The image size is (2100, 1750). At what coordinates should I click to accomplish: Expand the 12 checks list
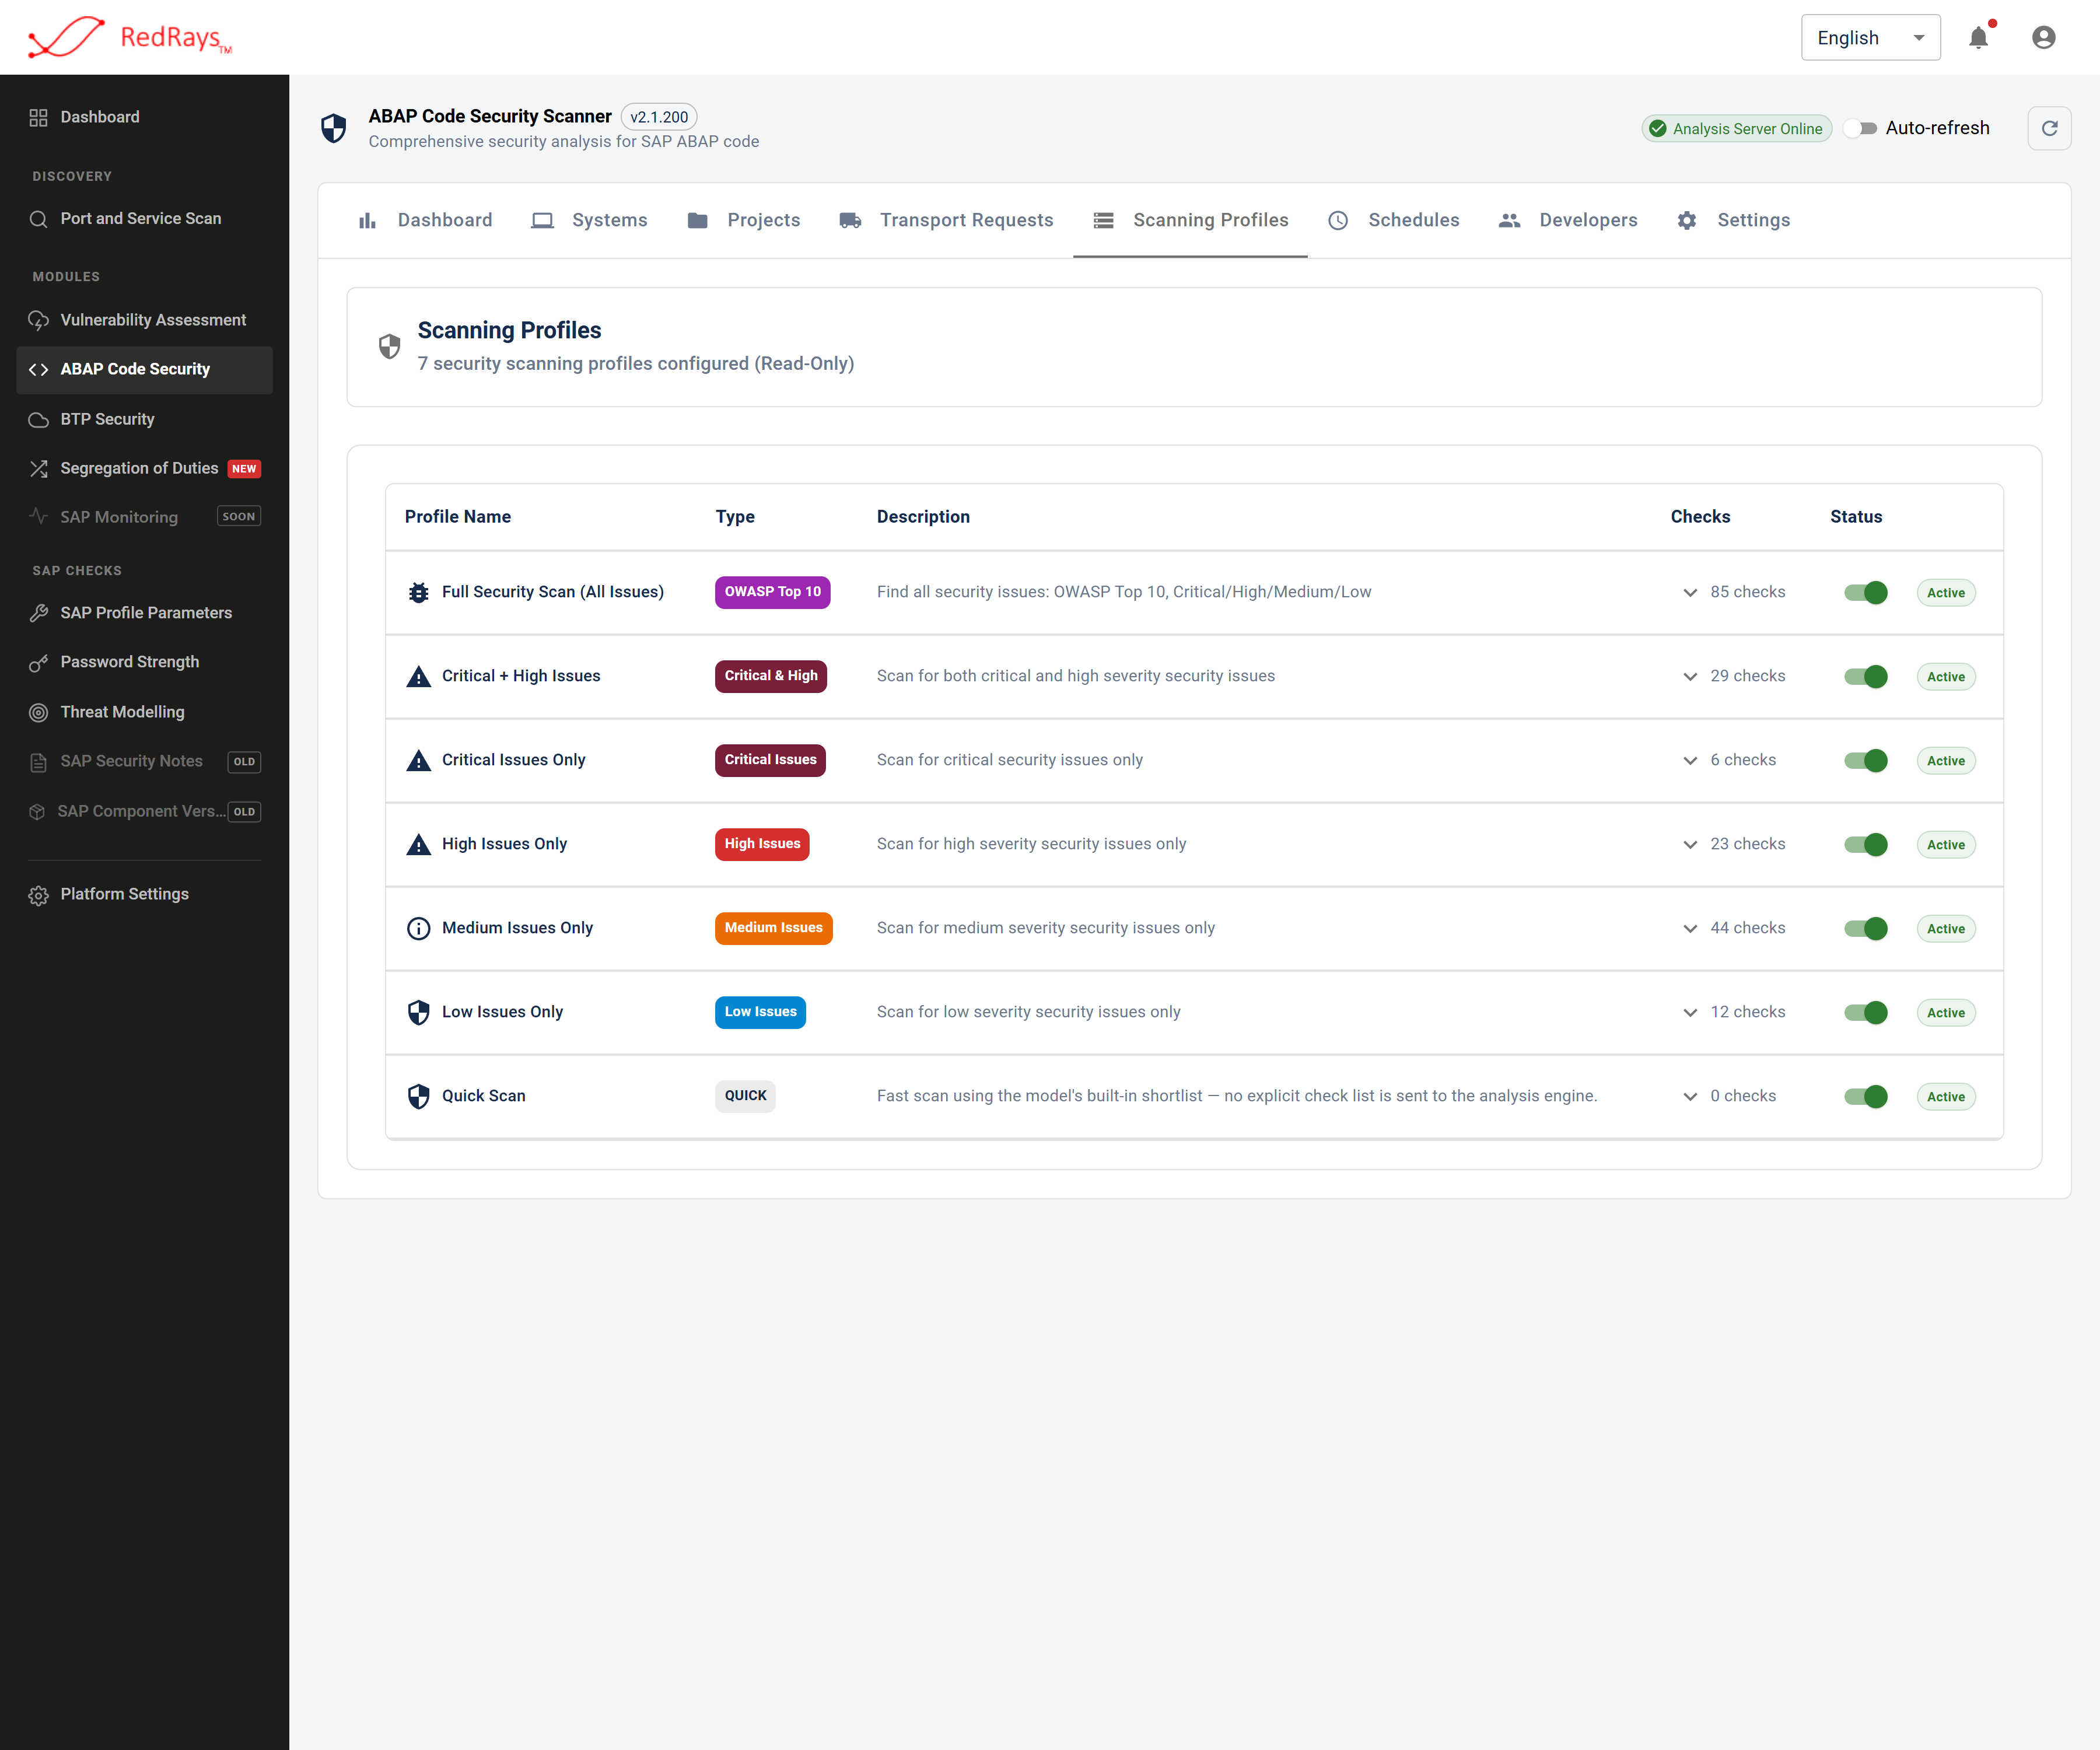pyautogui.click(x=1690, y=1012)
